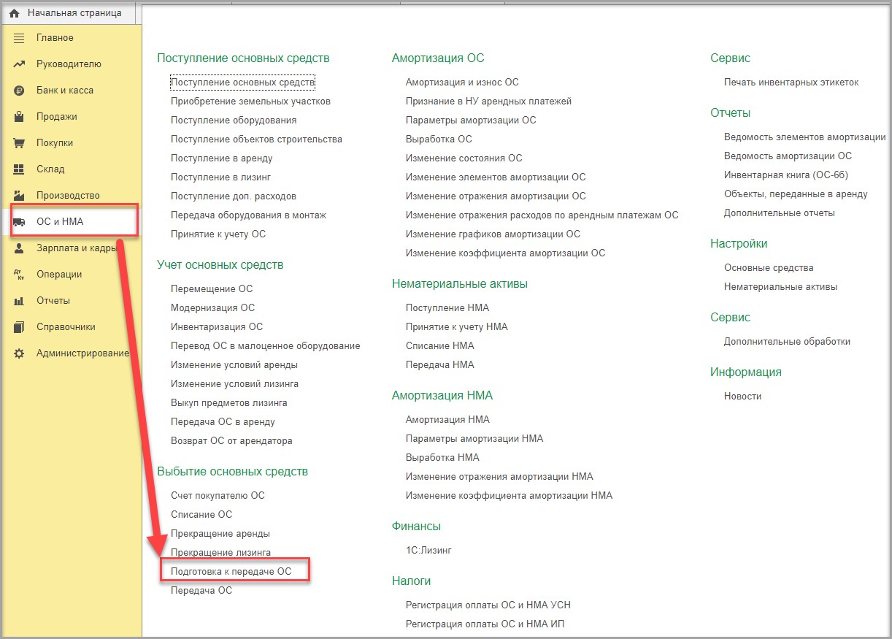This screenshot has height=639, width=892.
Task: Click the Продажи shopping bag icon
Action: click(20, 117)
